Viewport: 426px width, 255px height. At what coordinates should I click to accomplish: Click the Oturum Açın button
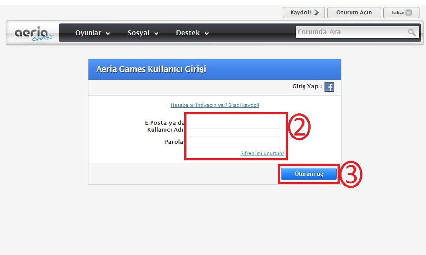(354, 13)
